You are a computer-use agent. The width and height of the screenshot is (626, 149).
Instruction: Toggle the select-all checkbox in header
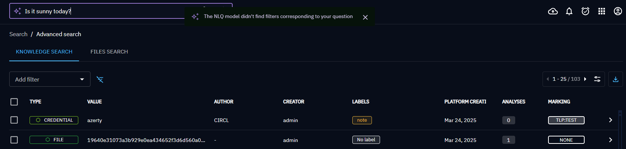14,102
